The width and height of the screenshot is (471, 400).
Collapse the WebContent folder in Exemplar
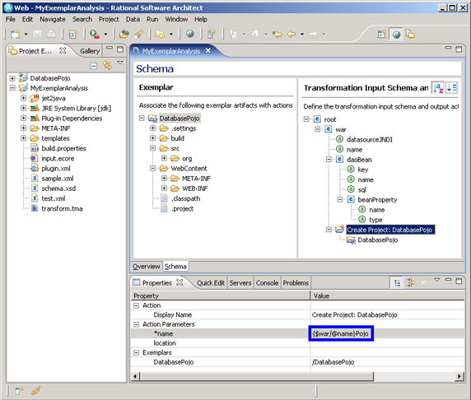[152, 169]
